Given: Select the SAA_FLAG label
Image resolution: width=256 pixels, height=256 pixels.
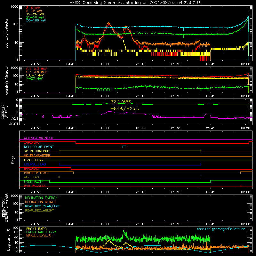Looking at the screenshot, I should coord(31,169).
